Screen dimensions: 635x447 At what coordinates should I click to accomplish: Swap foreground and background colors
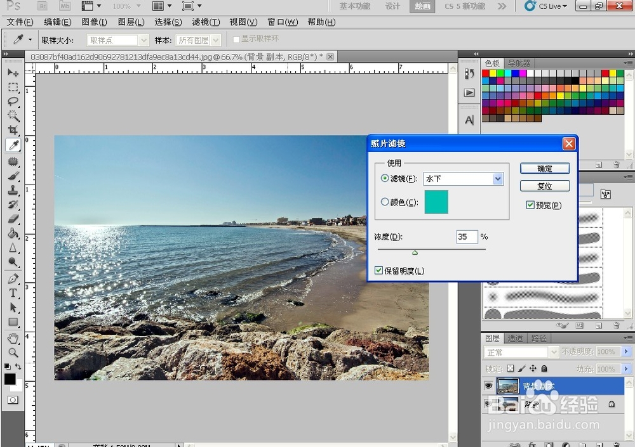point(18,366)
